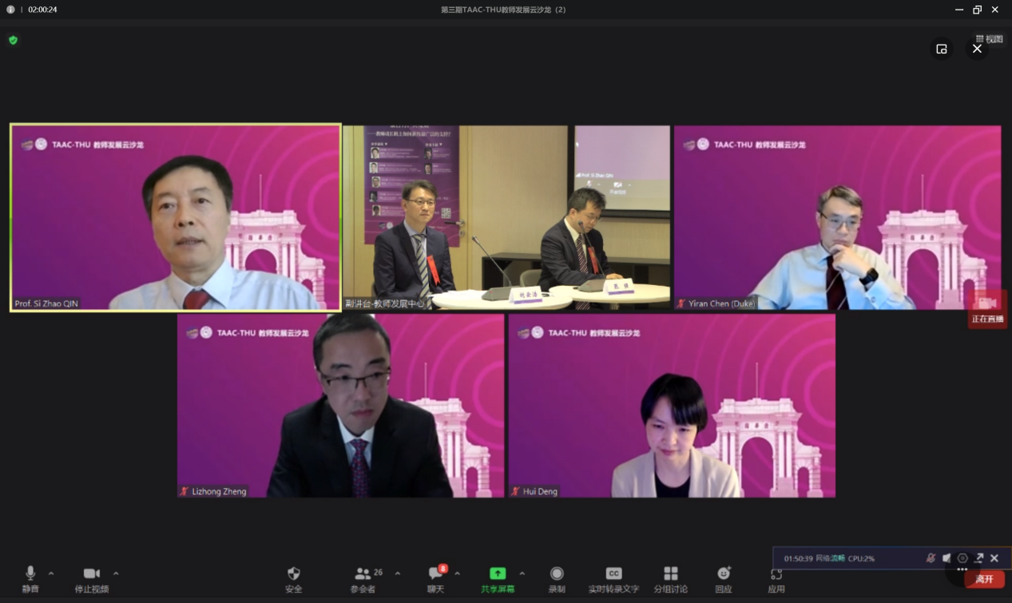Image resolution: width=1012 pixels, height=603 pixels.
Task: Expand the arrow next to Participants
Action: pyautogui.click(x=398, y=573)
